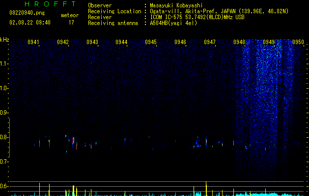This screenshot has width=309, height=196.
Task: Click the red meteor echo near 0947
Action: tap(206, 142)
